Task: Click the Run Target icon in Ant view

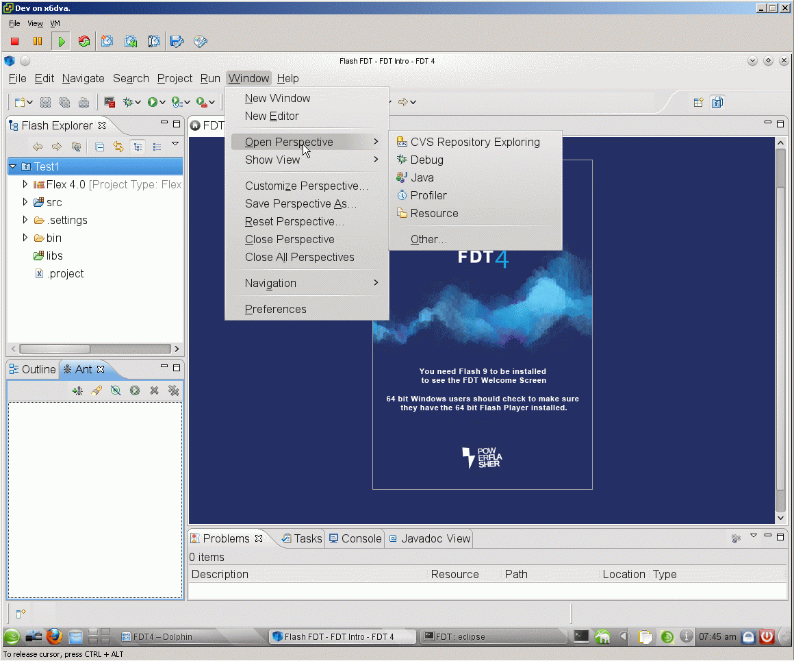Action: (x=135, y=391)
